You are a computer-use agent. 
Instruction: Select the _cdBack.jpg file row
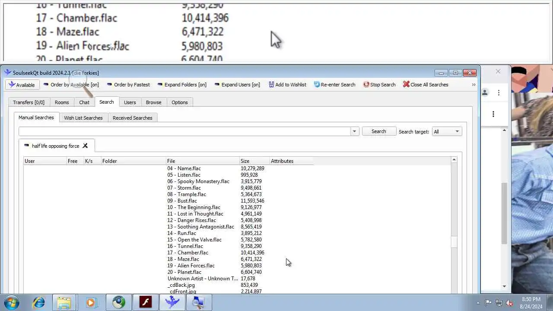pos(181,285)
